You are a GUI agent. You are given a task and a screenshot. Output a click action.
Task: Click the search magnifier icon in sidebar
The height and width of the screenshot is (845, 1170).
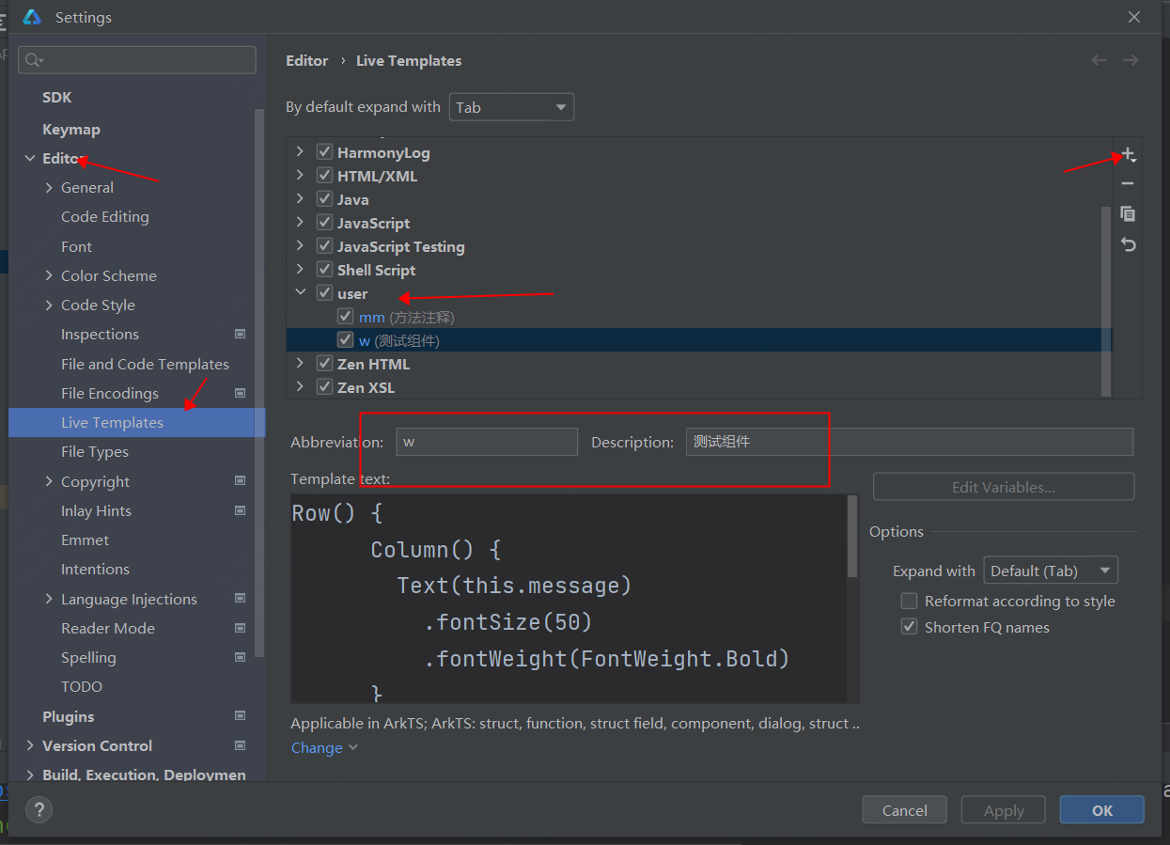pos(34,60)
